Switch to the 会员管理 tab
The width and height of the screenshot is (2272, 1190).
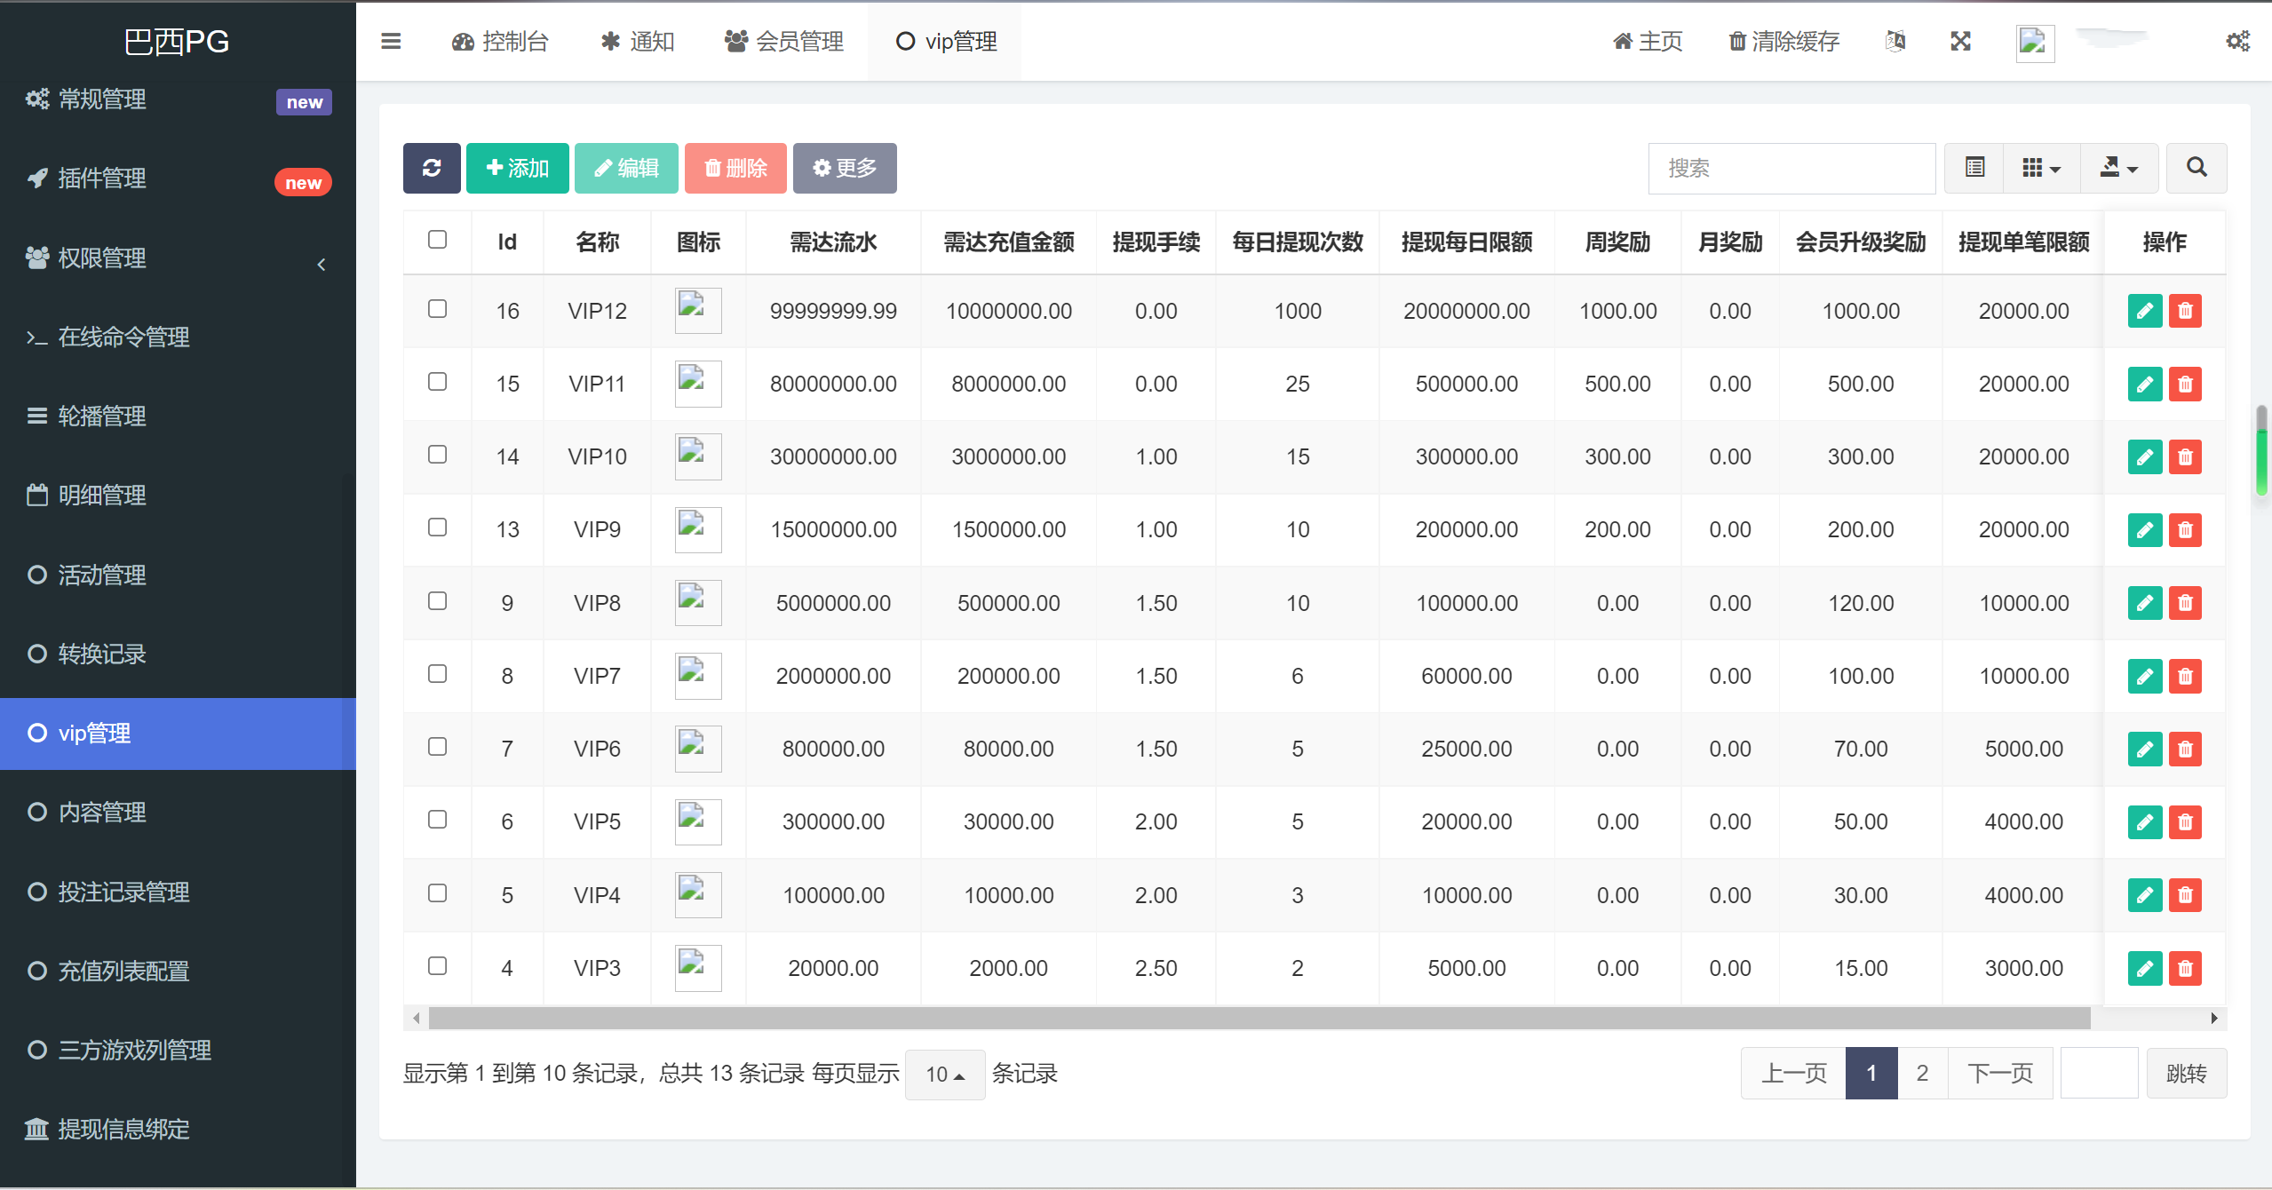pyautogui.click(x=784, y=41)
